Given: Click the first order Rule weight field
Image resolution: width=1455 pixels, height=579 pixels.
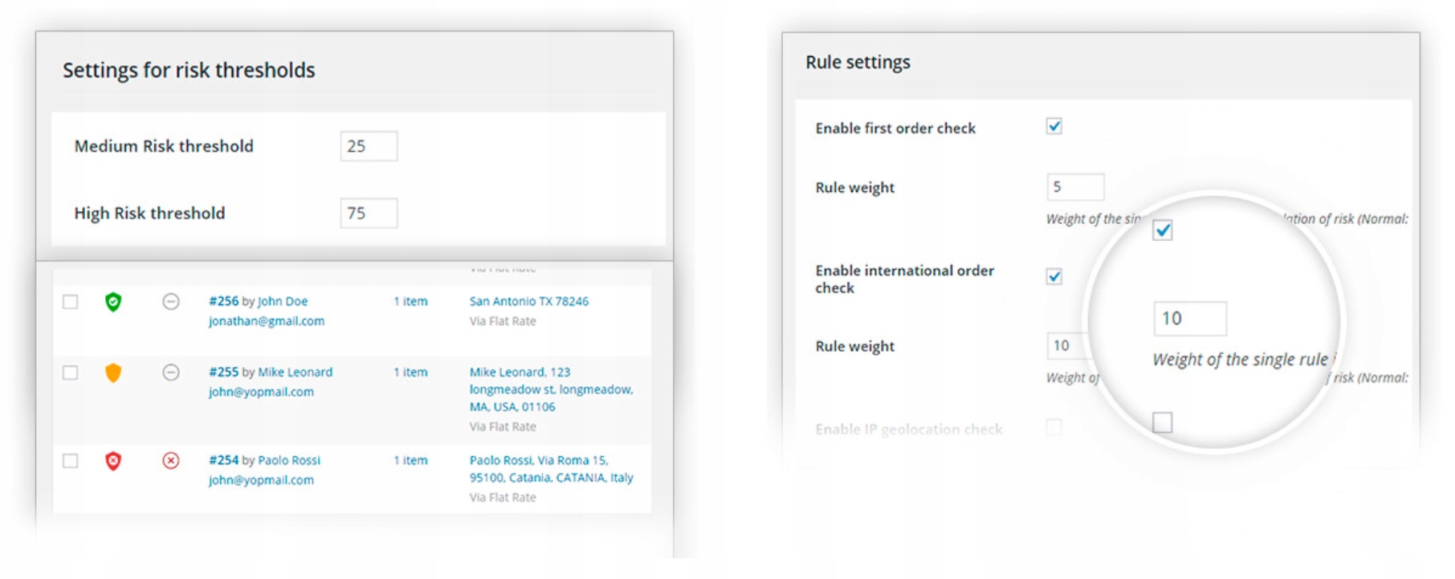Looking at the screenshot, I should point(1075,187).
